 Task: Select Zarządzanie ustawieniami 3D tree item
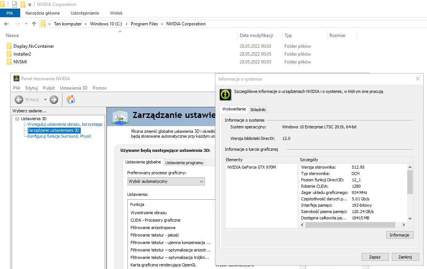[x=54, y=130]
